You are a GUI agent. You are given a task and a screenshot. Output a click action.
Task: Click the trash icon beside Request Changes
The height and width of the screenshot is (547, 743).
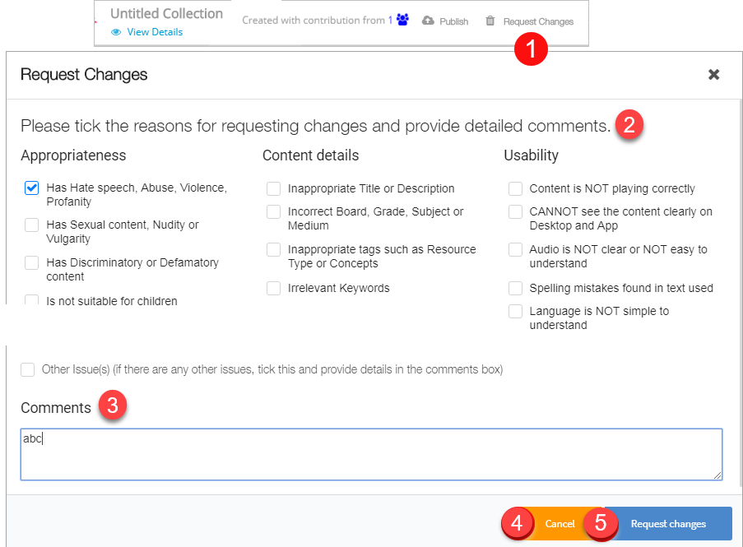pos(490,21)
